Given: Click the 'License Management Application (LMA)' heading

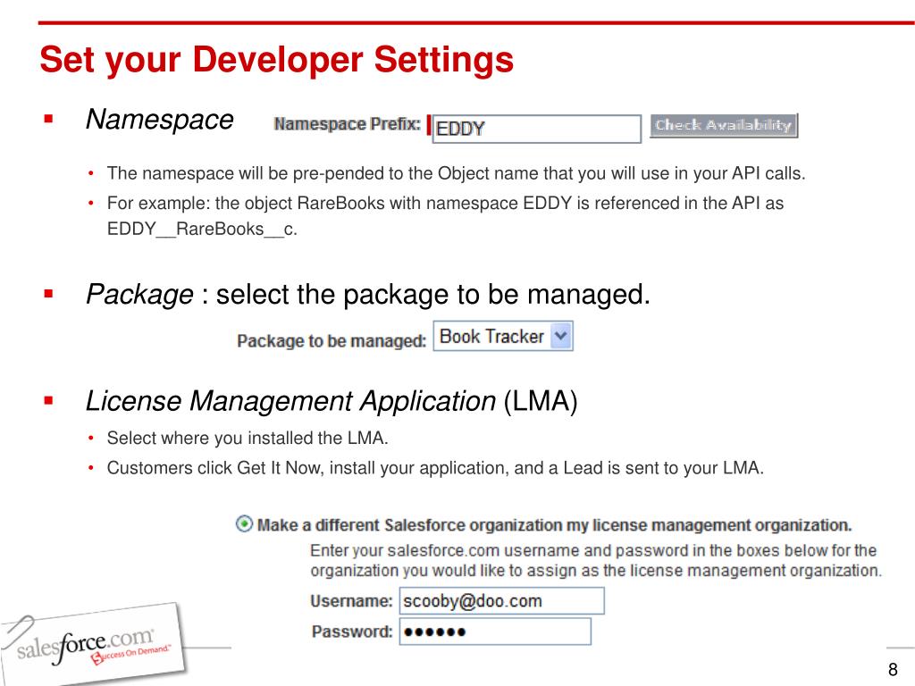Looking at the screenshot, I should click(x=332, y=401).
